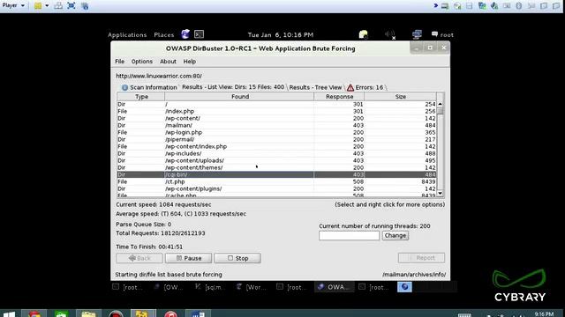The image size is (565, 317).
Task: Click the clock showing Tue Jan 6, 10:16 PM
Action: (x=281, y=35)
